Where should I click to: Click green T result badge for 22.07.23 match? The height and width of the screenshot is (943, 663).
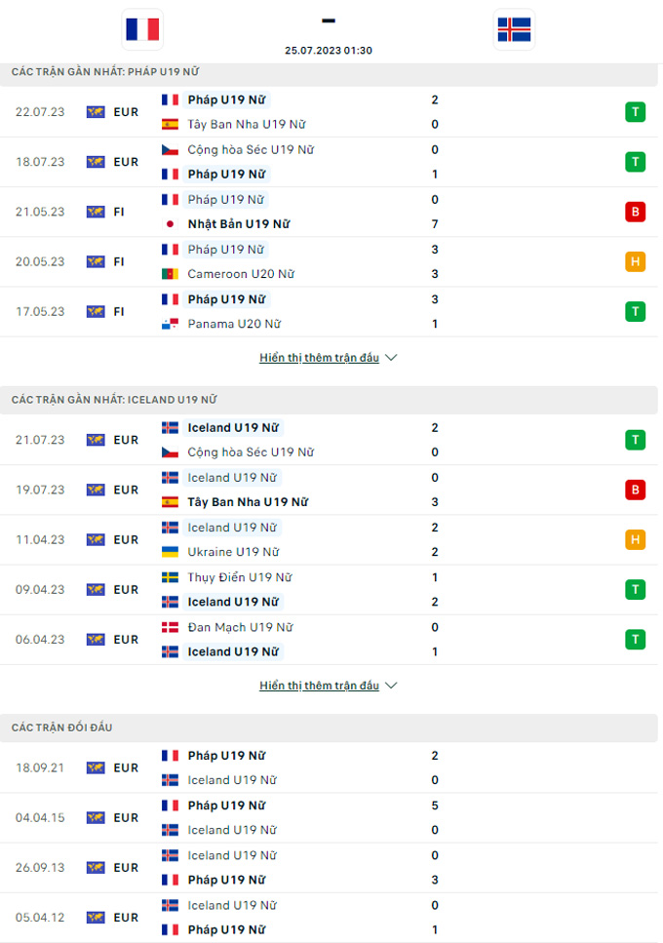click(x=636, y=112)
